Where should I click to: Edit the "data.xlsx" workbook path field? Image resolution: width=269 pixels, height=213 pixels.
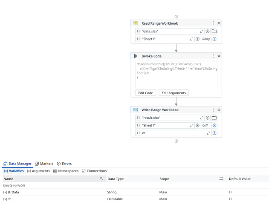[171, 32]
